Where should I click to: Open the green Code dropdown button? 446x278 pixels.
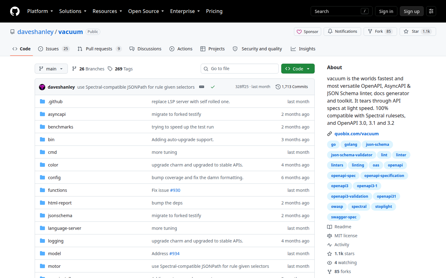pyautogui.click(x=298, y=69)
